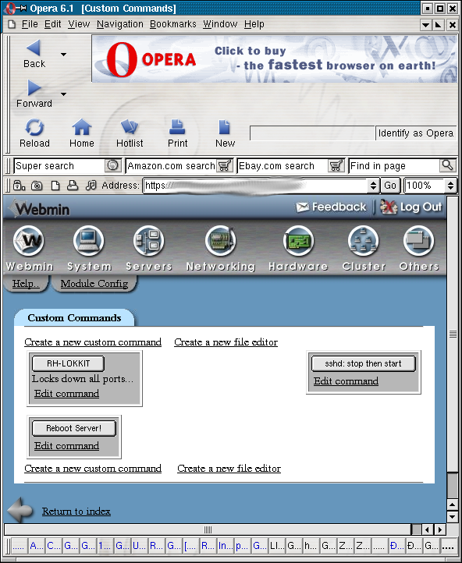Image resolution: width=462 pixels, height=563 pixels.
Task: Edit command under Reboot Server!
Action: [x=67, y=445]
